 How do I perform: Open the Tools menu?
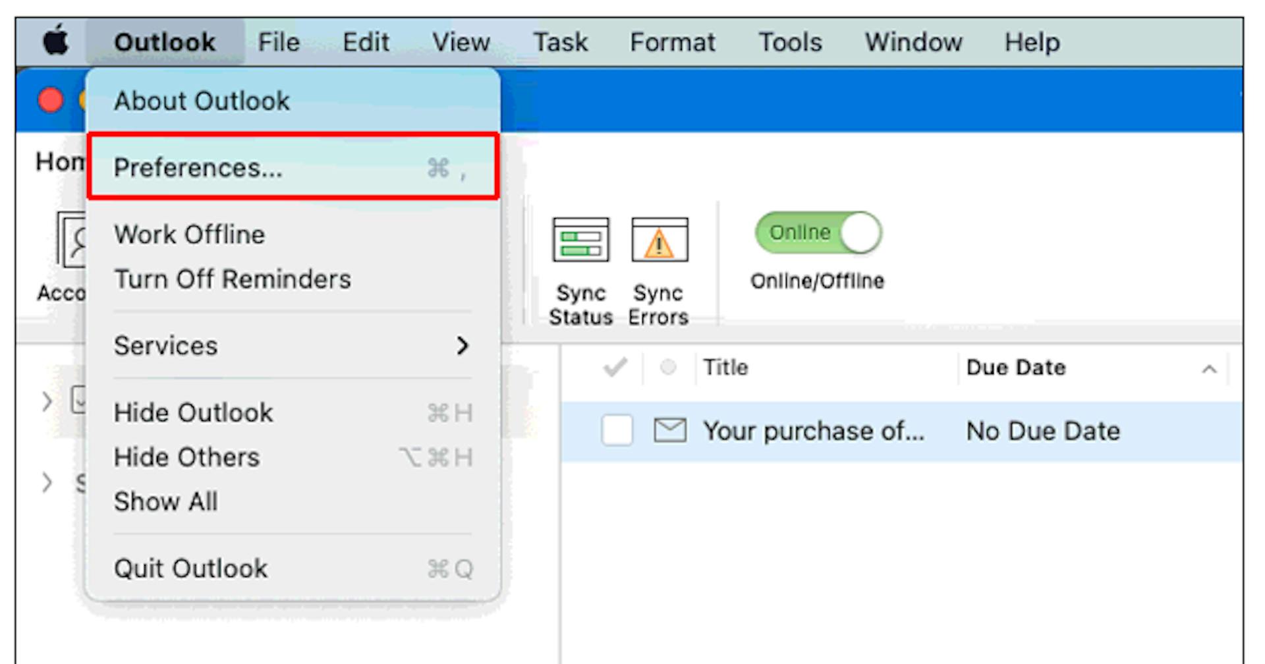[790, 41]
